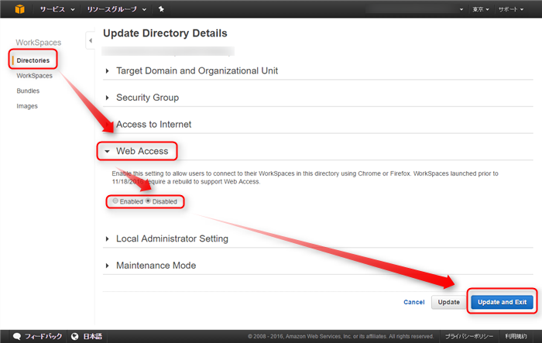Click the Update and Exit button

502,302
